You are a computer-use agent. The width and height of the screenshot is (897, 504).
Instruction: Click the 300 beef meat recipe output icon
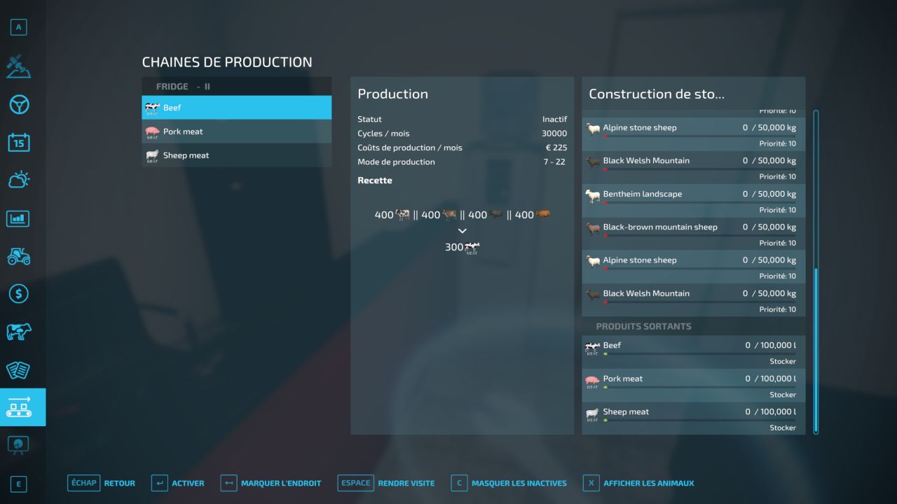[x=472, y=248]
